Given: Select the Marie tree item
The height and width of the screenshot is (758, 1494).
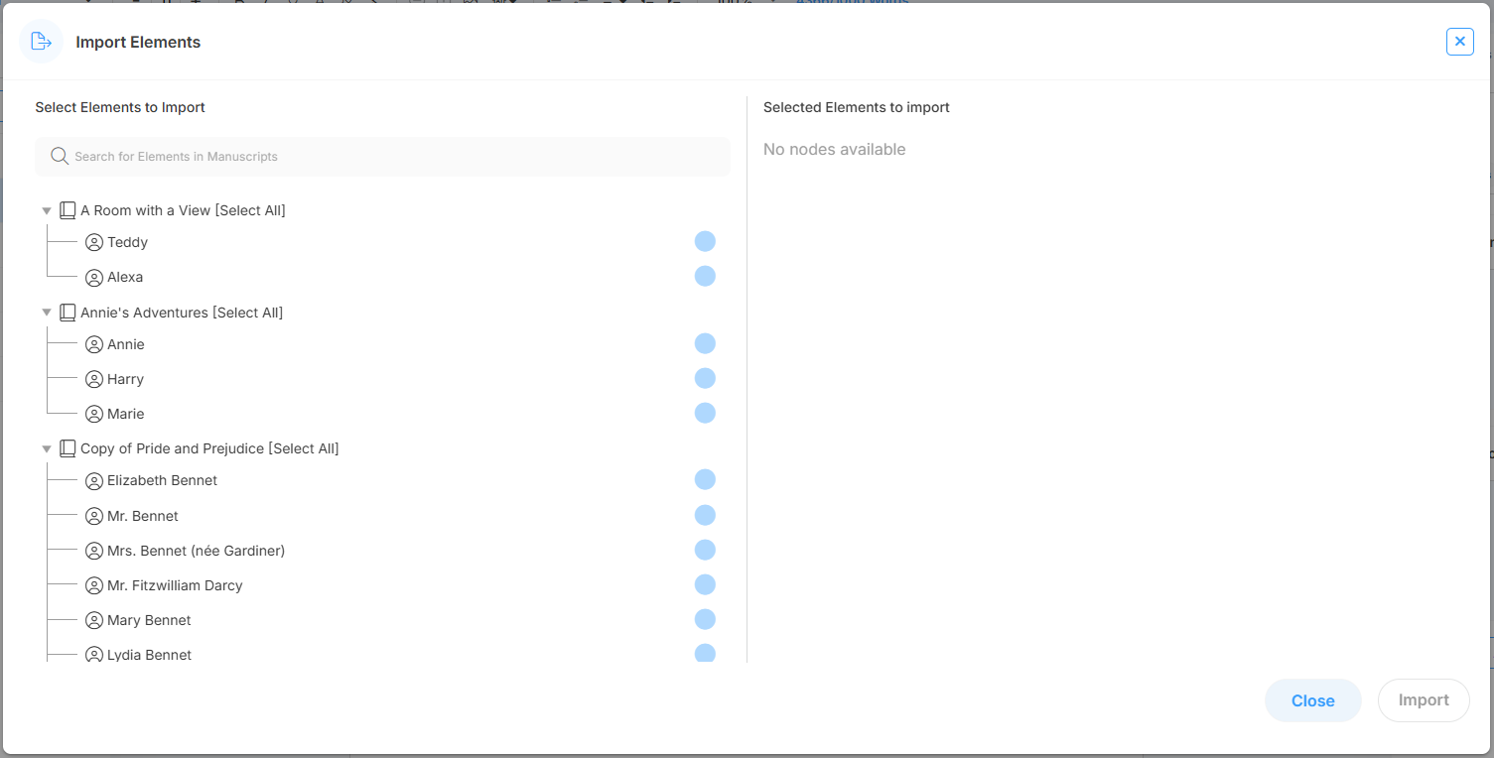Looking at the screenshot, I should tap(126, 414).
